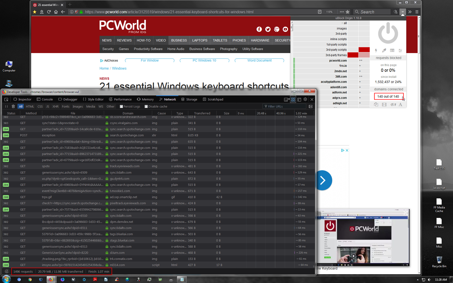Viewport: 453px width, 283px height.
Task: Open PCWorld Twitter social icon
Action: (268, 29)
